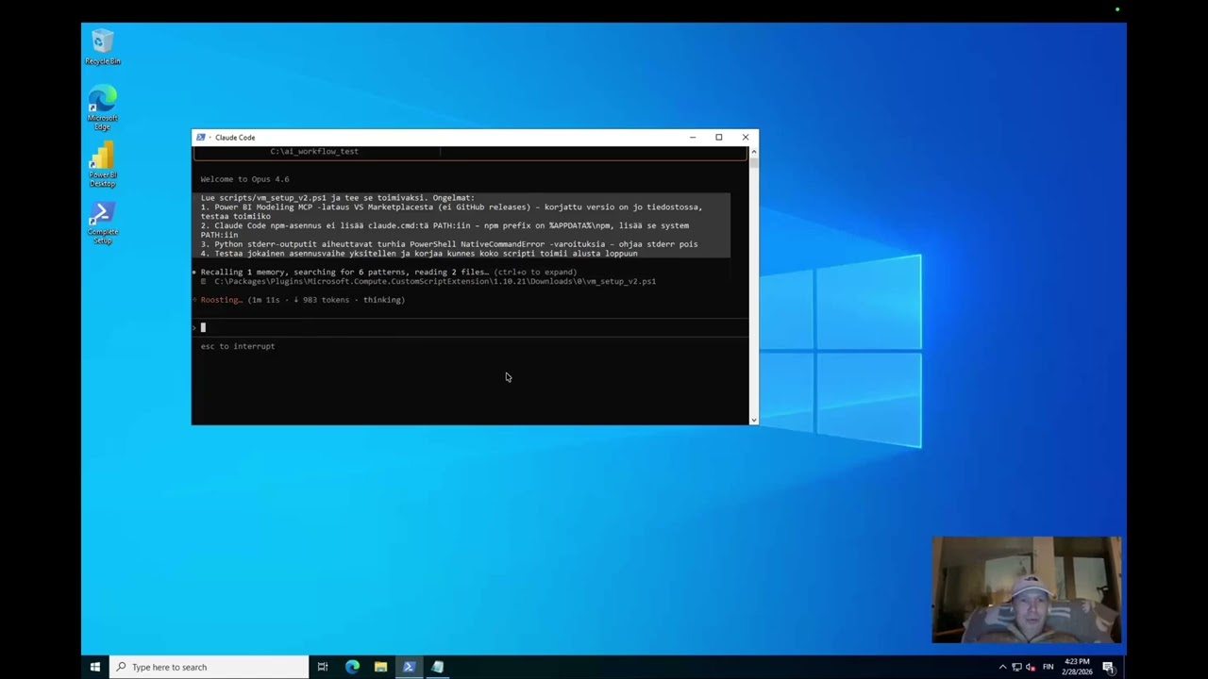Select the Microsoft Edge desktop shortcut
Screen dimensions: 1208x679
[103, 108]
